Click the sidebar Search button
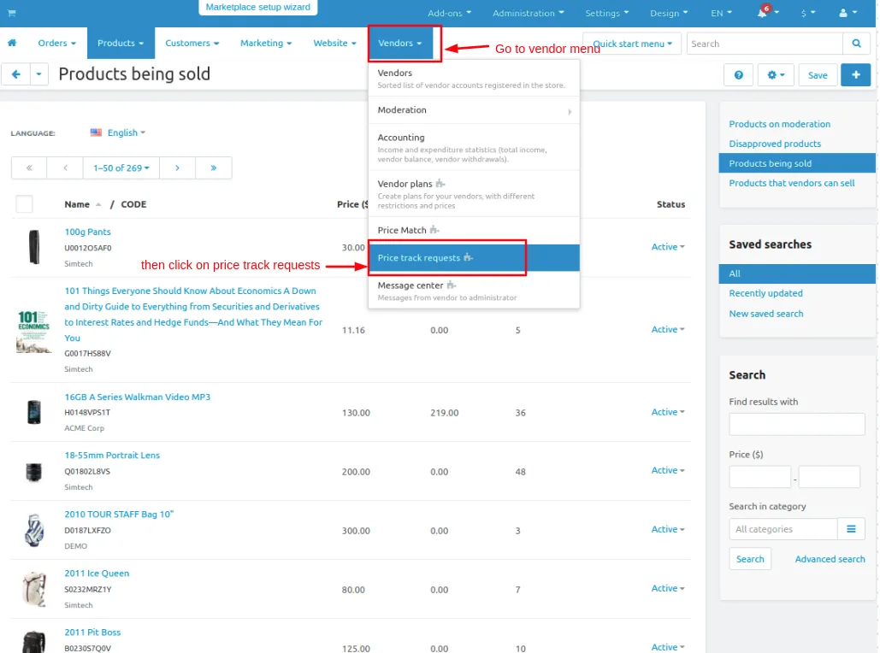 pos(750,559)
